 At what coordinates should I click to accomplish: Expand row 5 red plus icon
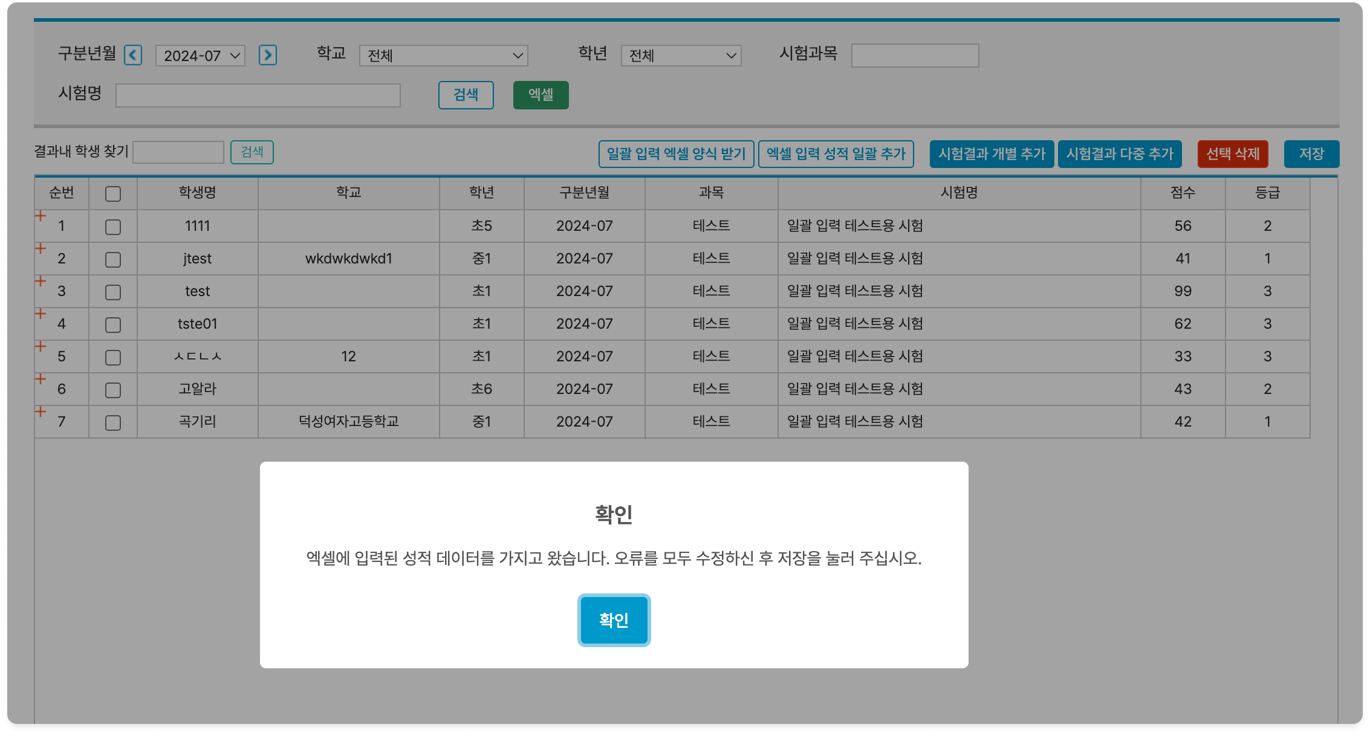[41, 346]
